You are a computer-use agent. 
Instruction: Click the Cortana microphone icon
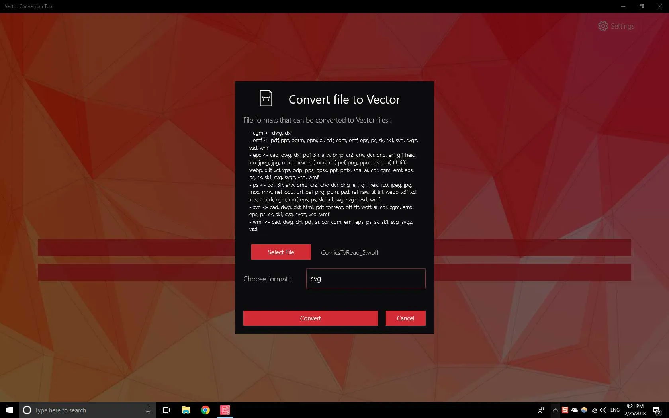coord(148,410)
